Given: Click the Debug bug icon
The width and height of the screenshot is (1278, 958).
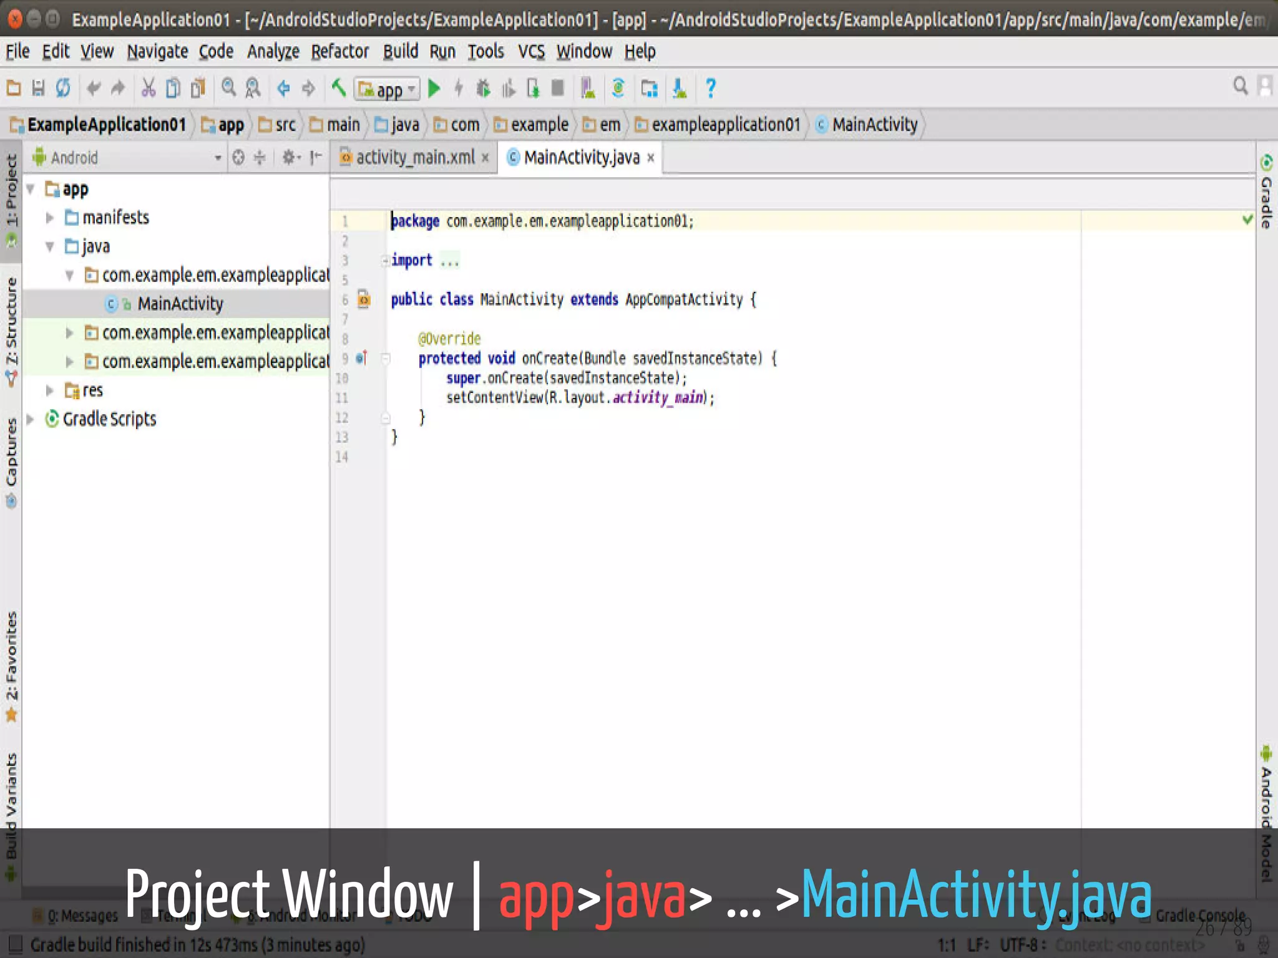Looking at the screenshot, I should point(483,88).
